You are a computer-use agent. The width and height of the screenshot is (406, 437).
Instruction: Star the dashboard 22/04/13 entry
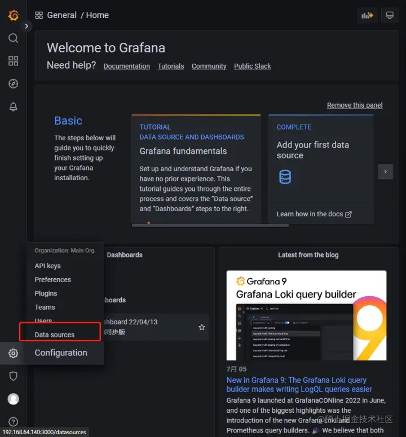202,327
